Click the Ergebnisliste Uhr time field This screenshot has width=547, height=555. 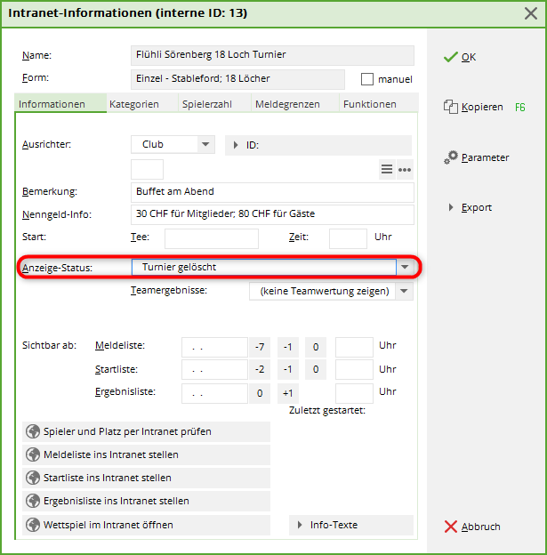tap(354, 393)
